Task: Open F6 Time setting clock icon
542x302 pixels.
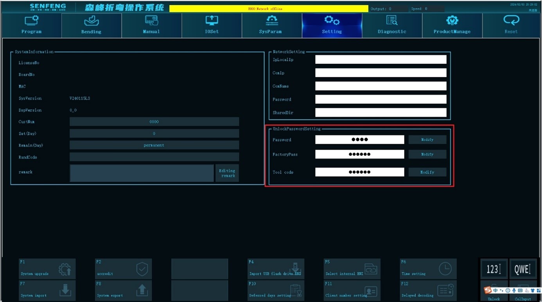Action: point(445,269)
